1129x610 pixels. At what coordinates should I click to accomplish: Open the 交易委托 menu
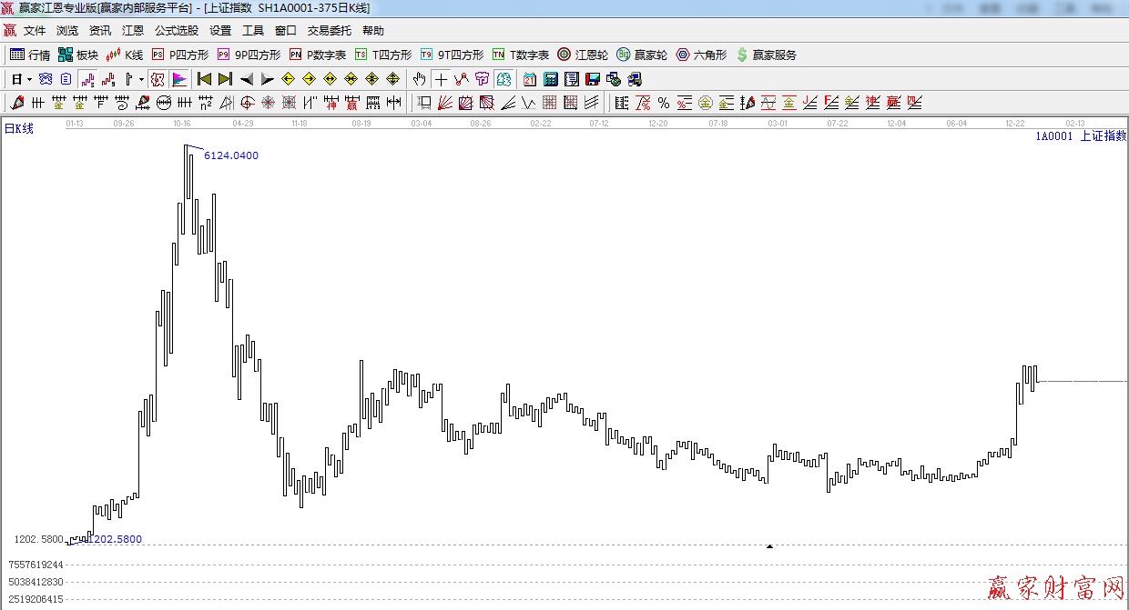coord(329,31)
